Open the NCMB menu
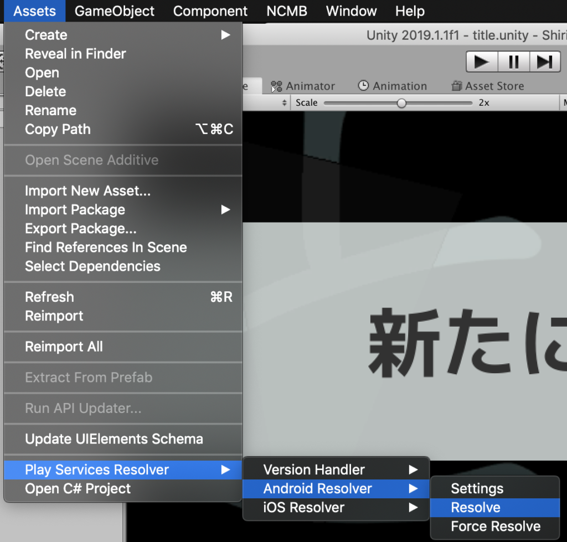567x542 pixels. point(286,11)
